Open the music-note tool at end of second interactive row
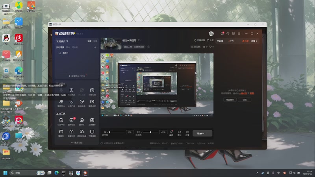The width and height of the screenshot is (315, 177). click(92, 103)
